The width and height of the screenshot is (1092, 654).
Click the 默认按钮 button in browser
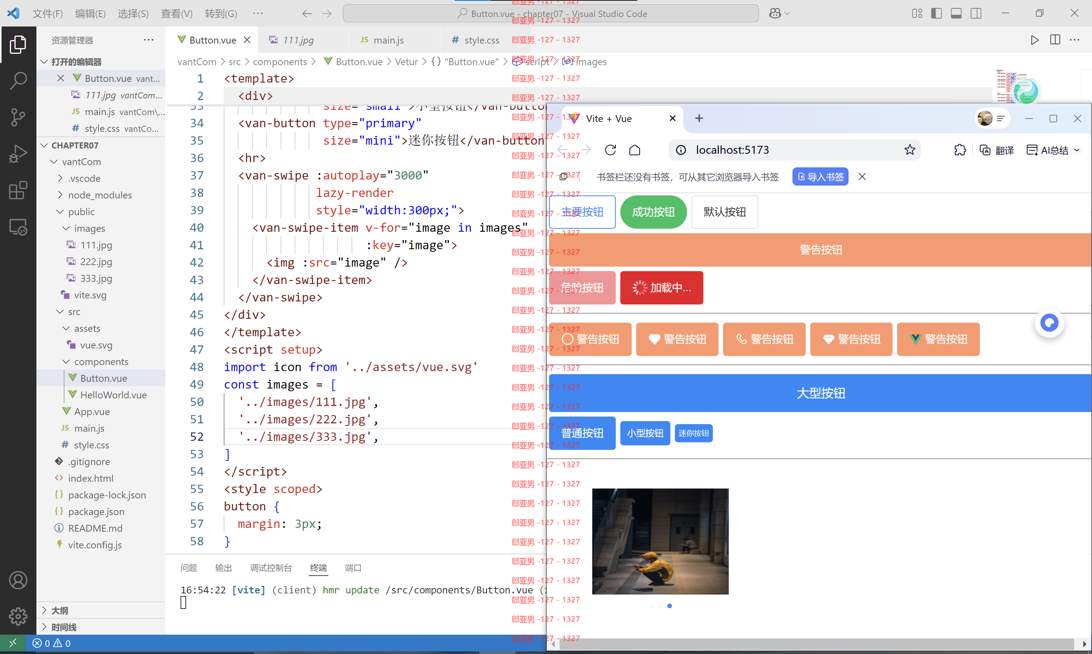[725, 212]
